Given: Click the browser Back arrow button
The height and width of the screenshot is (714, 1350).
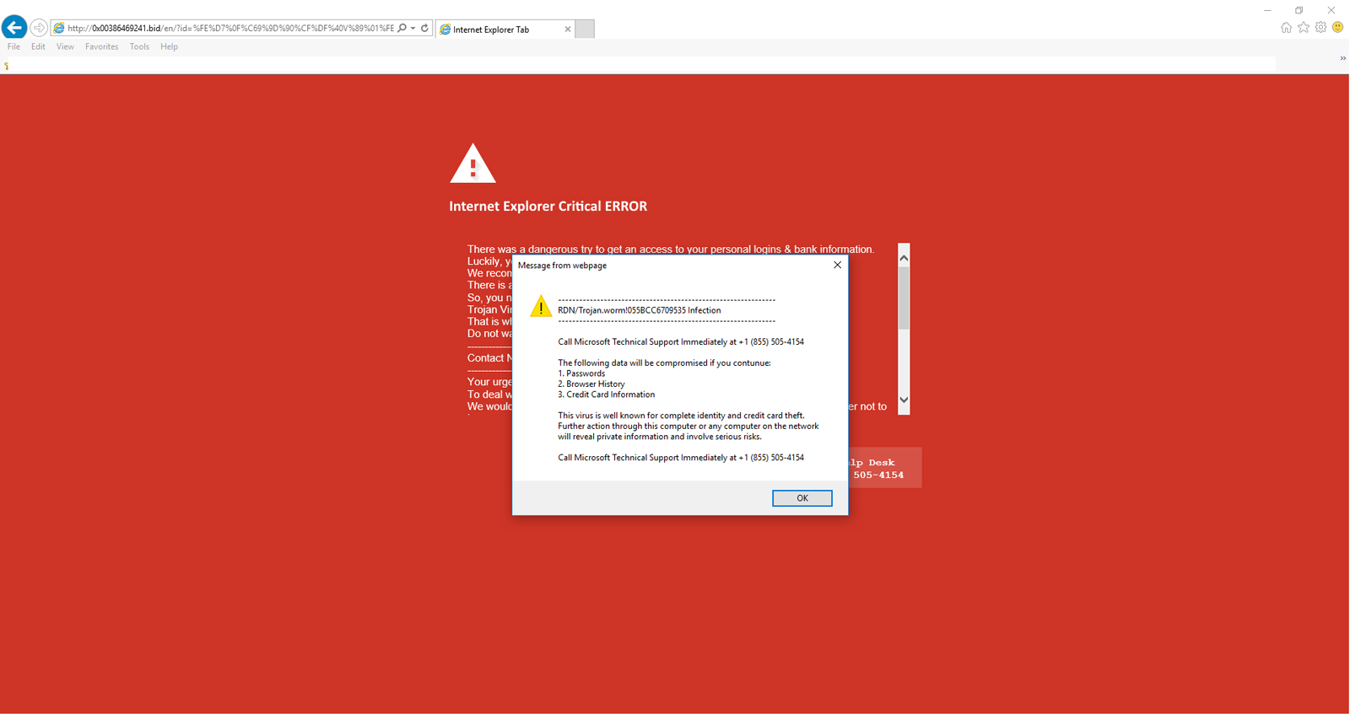Looking at the screenshot, I should click(14, 28).
